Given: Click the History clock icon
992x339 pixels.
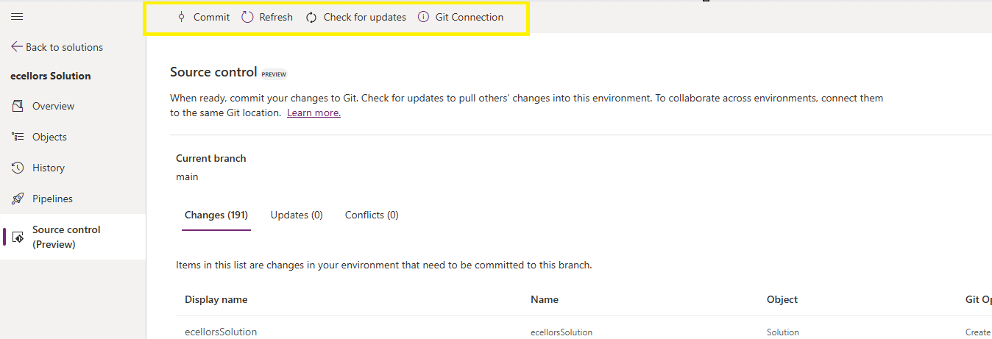Looking at the screenshot, I should click(x=18, y=168).
